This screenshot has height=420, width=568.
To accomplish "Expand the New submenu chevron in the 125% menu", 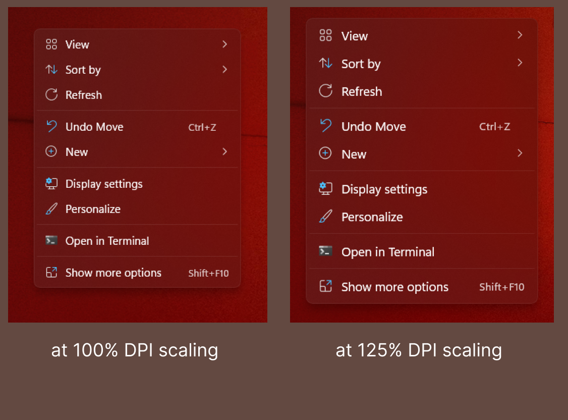I will (520, 153).
